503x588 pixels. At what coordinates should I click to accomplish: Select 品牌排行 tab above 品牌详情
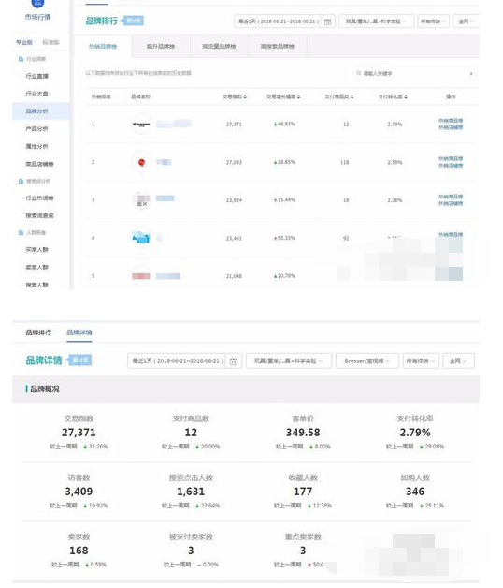coord(38,332)
